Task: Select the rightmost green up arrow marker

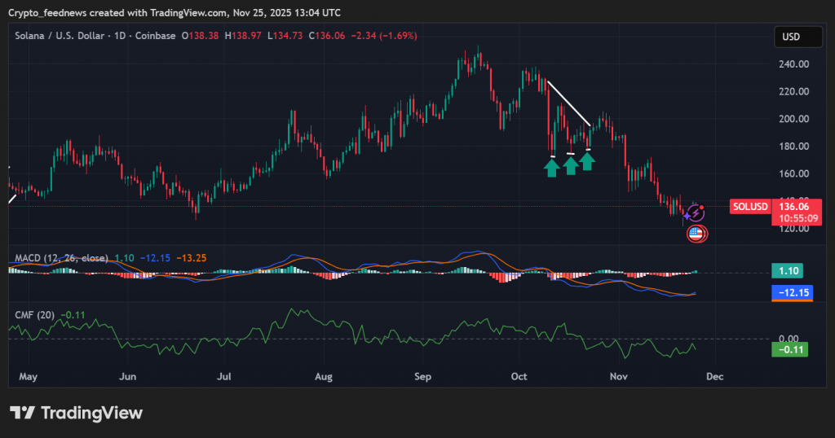Action: pyautogui.click(x=587, y=161)
